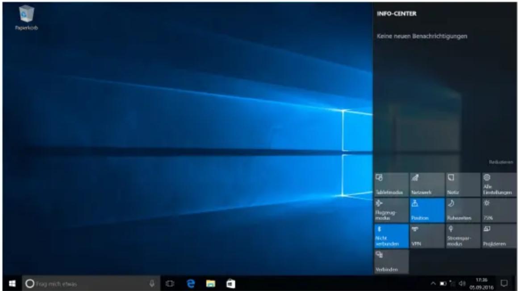
Task: Show hidden system tray icons
Action: pyautogui.click(x=433, y=283)
